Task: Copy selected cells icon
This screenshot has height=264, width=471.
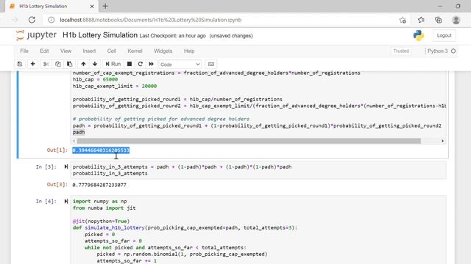Action: (x=57, y=64)
